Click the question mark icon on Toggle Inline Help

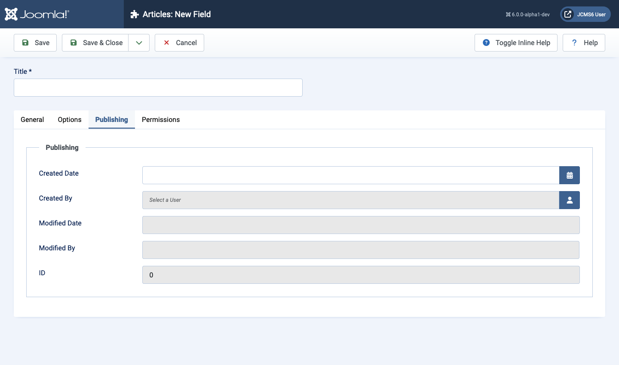pyautogui.click(x=486, y=43)
